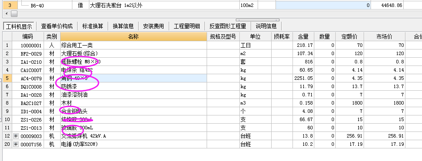Click the scrollbar left arrow
Screen dimensions: 422x161
click(x=7, y=13)
